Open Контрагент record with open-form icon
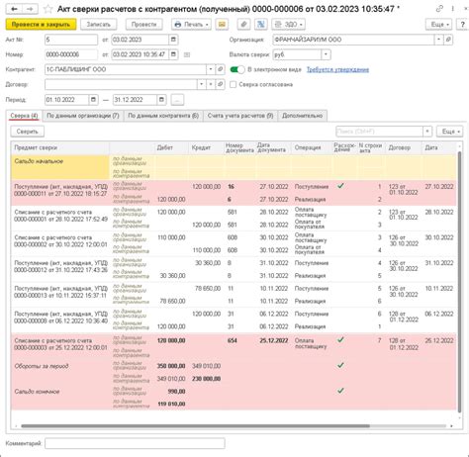This screenshot has width=469, height=457. click(221, 69)
